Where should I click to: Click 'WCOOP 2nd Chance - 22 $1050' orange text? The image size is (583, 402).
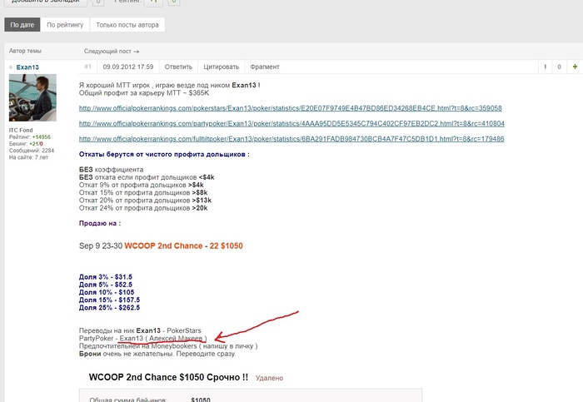point(184,246)
